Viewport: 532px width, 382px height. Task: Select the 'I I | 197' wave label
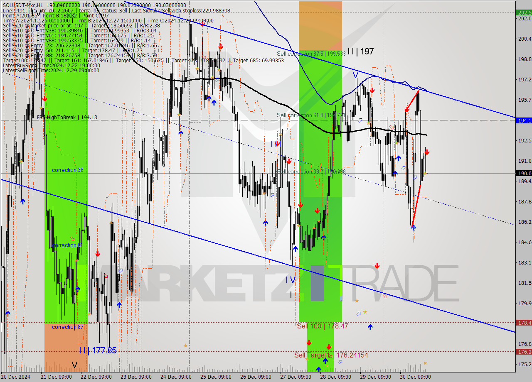click(360, 51)
